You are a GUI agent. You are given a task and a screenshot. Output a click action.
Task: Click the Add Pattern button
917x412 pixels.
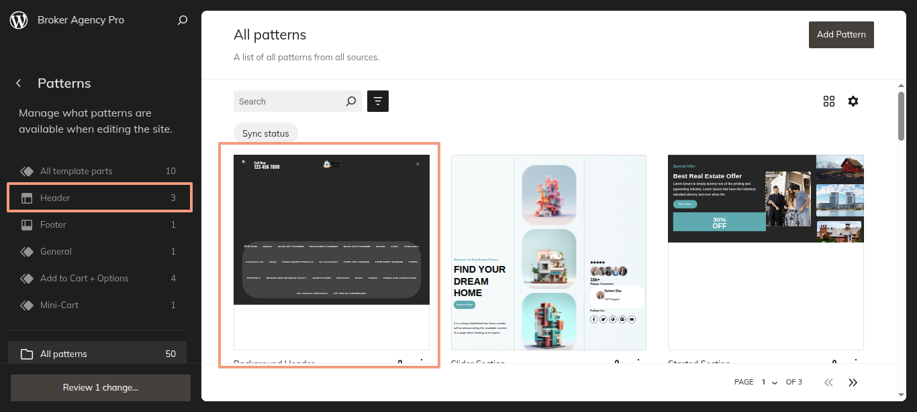click(841, 34)
